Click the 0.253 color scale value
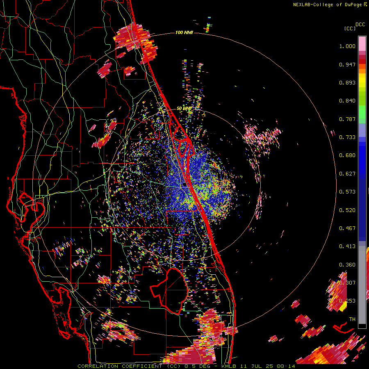 click(x=347, y=301)
